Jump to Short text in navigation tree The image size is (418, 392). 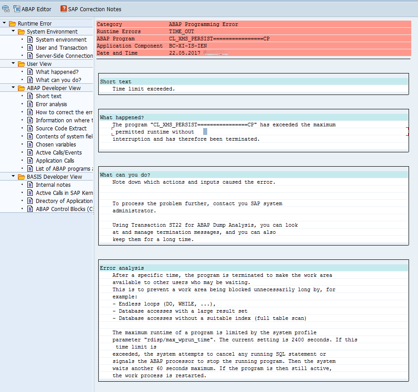[48, 96]
